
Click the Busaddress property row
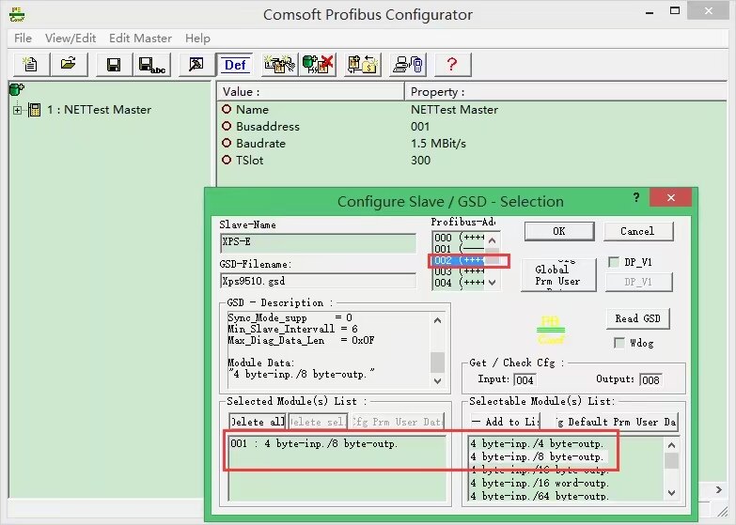(471, 126)
